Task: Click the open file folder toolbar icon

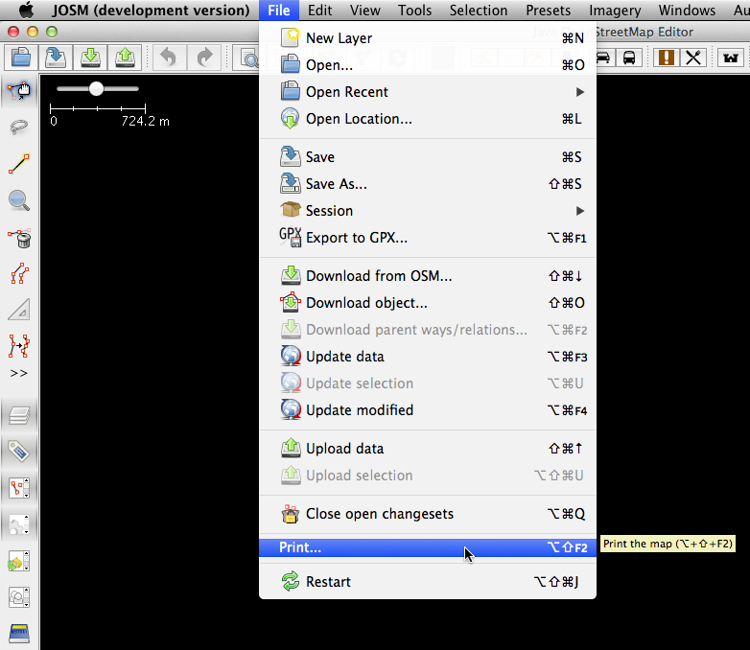Action: [x=21, y=58]
